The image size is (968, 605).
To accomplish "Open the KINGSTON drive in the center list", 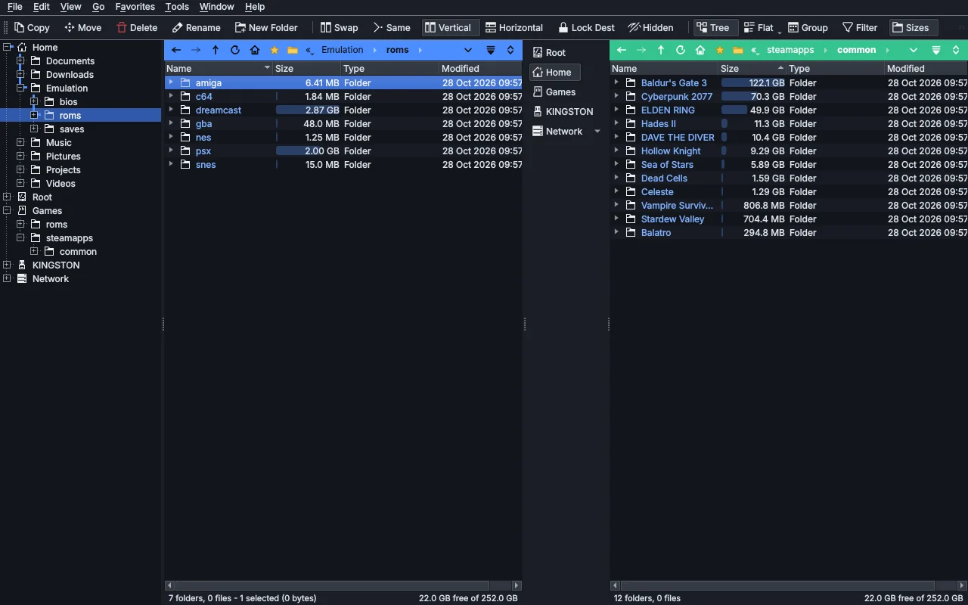I will [x=563, y=112].
